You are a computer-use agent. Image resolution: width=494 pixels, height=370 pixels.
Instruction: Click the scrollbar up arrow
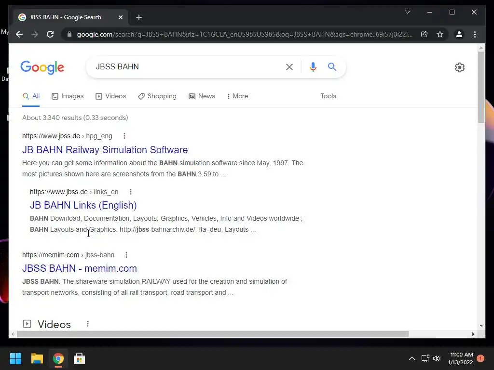(481, 48)
